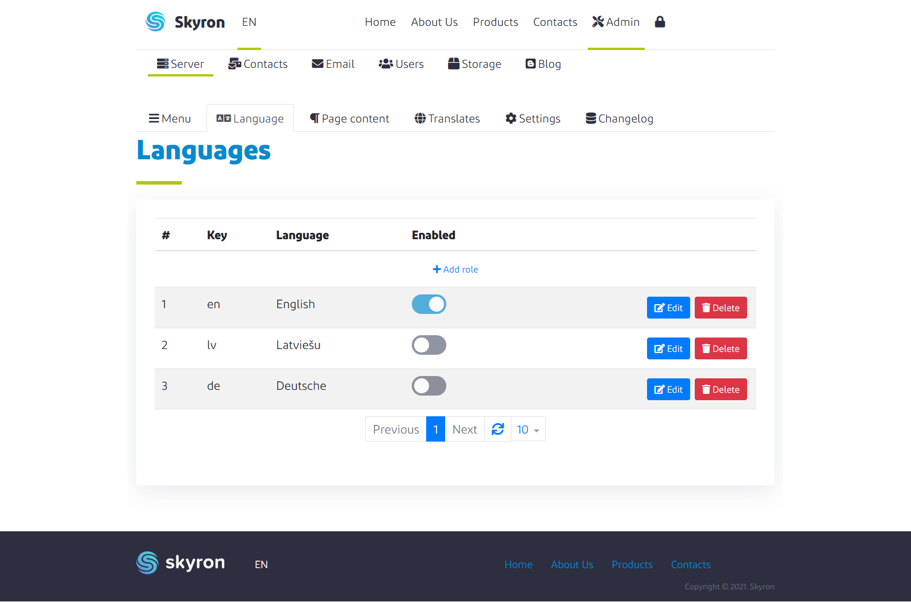The height and width of the screenshot is (602, 911).
Task: Click the lock icon in top navigation
Action: 660,22
